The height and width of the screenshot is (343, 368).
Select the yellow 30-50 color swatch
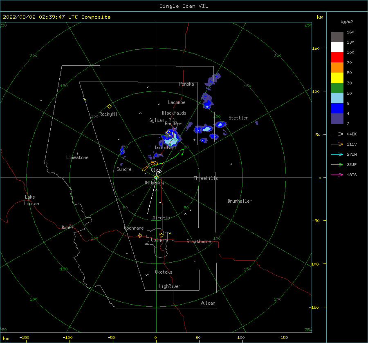[x=337, y=78]
